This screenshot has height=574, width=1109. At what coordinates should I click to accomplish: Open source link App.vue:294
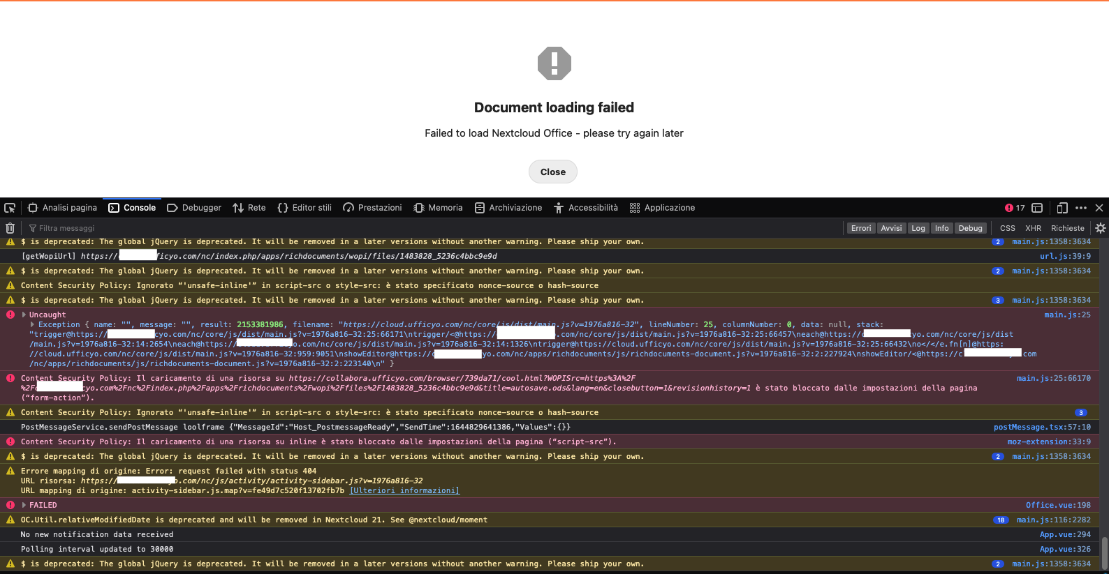coord(1065,534)
